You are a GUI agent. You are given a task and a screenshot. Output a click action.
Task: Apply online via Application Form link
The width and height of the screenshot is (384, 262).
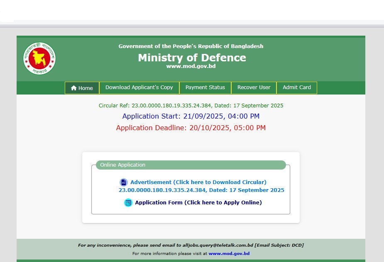[198, 203]
